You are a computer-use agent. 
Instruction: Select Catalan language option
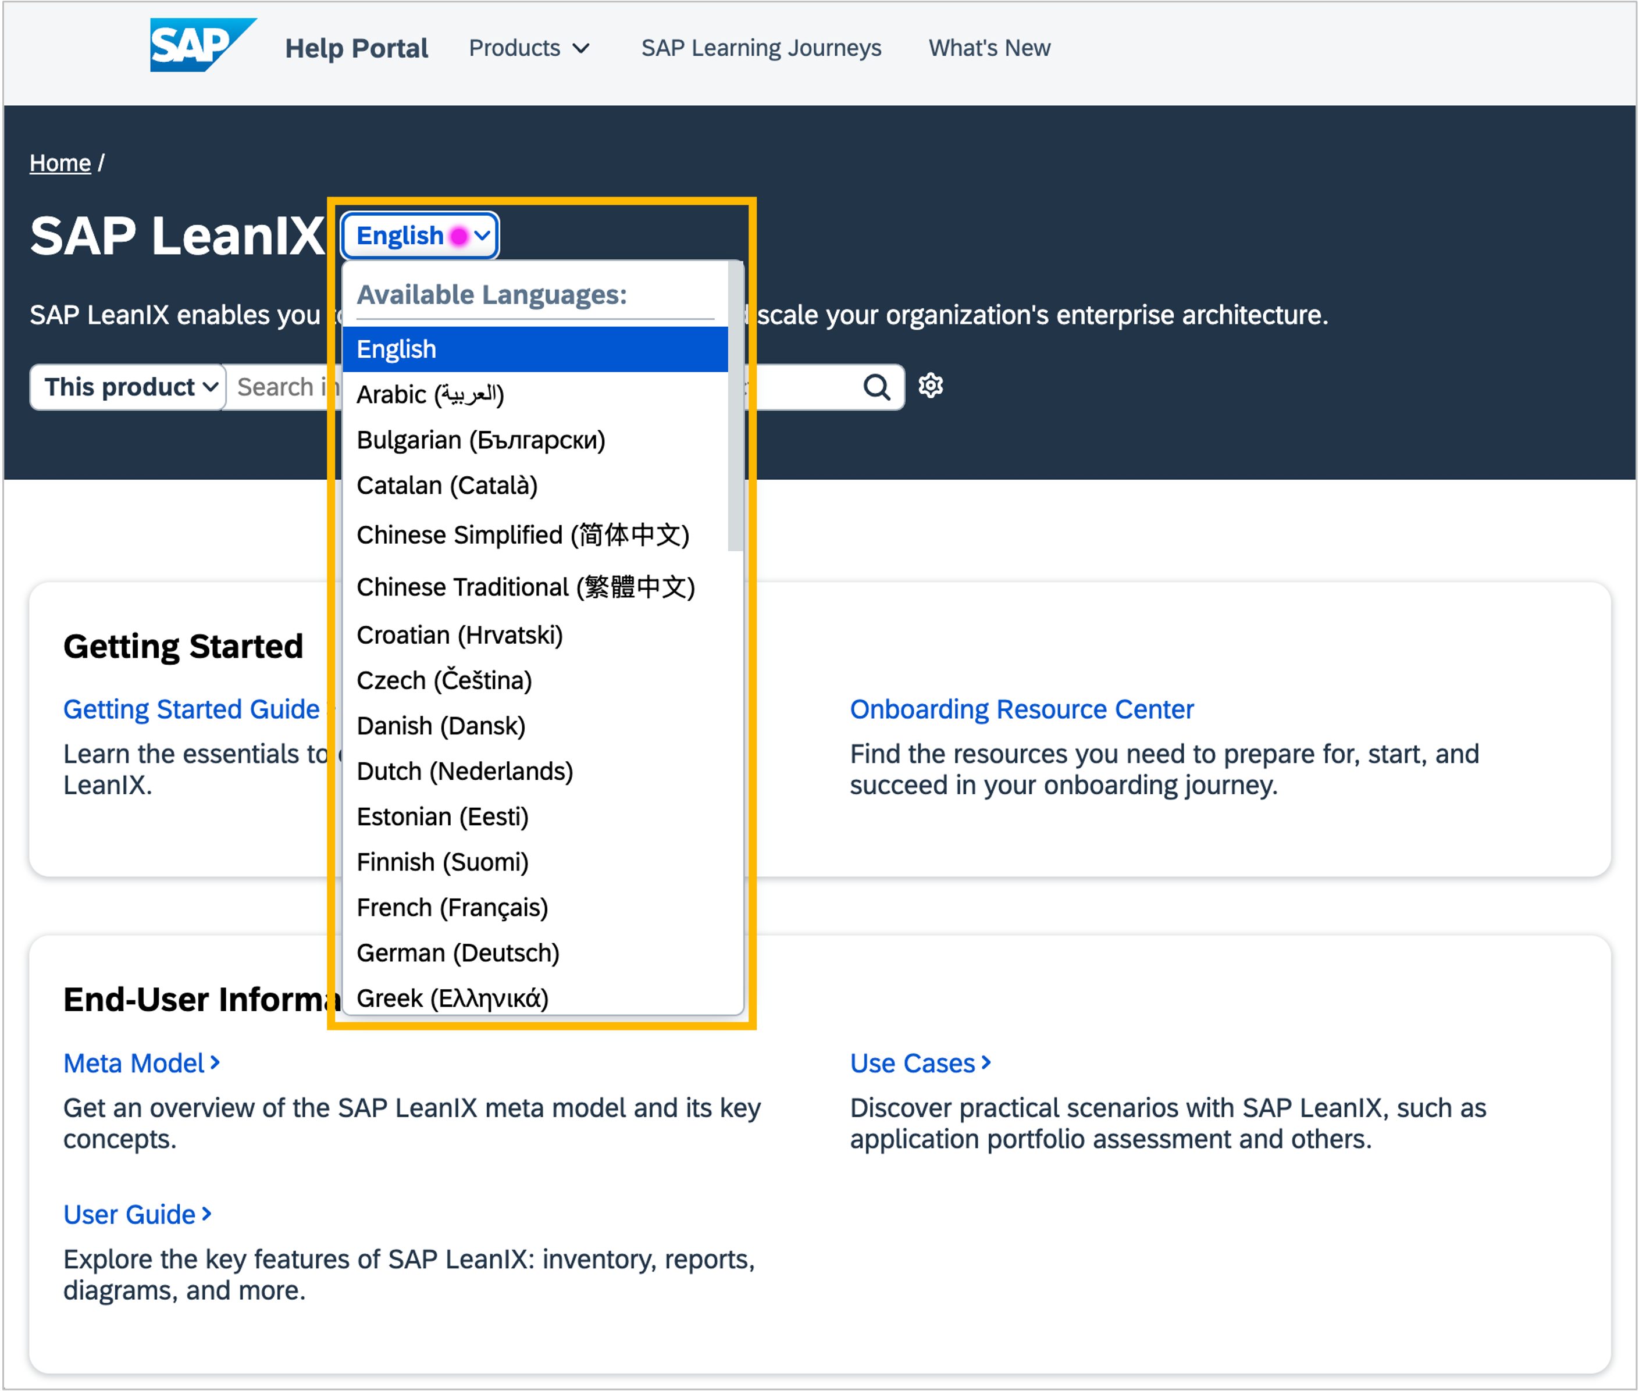pyautogui.click(x=535, y=486)
